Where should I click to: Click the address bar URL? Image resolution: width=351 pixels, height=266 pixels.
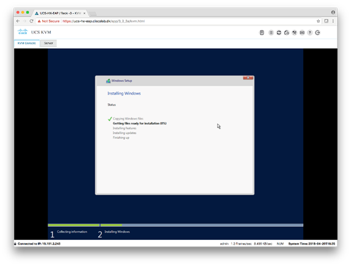point(104,21)
